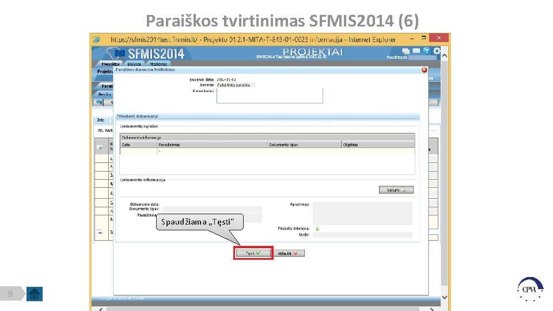This screenshot has height=311, width=553.
Task: Click the green attached-file download arrow
Action: pos(317,229)
